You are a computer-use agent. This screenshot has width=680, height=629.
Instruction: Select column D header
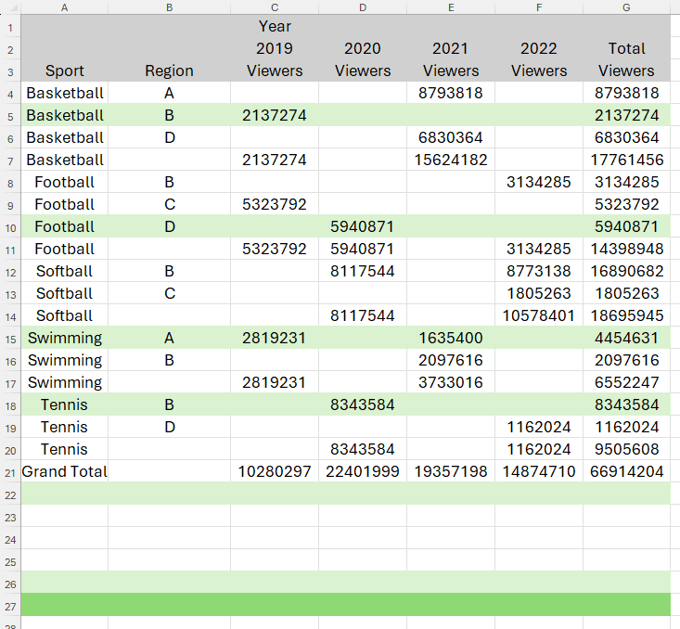click(x=363, y=7)
